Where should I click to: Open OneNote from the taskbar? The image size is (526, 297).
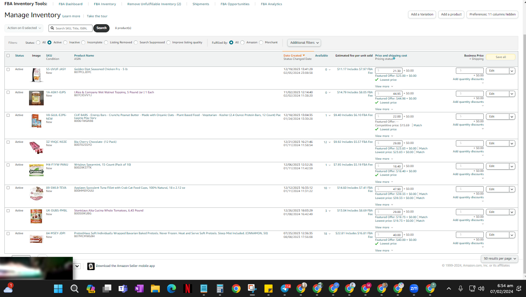point(139,289)
